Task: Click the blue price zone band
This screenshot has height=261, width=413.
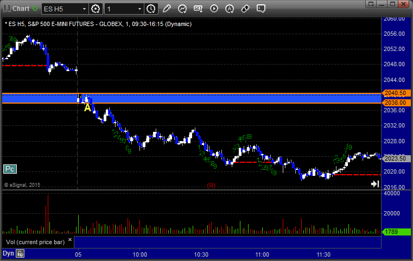Action: coord(217,98)
